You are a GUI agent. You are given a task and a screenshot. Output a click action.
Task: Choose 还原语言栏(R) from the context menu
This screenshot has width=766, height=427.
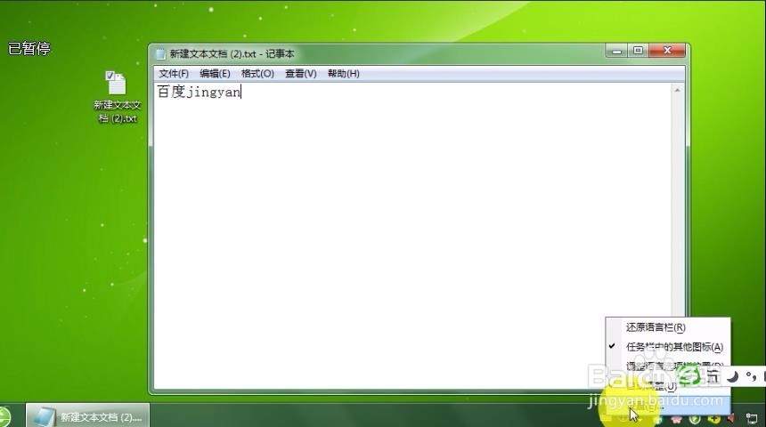[668, 327]
